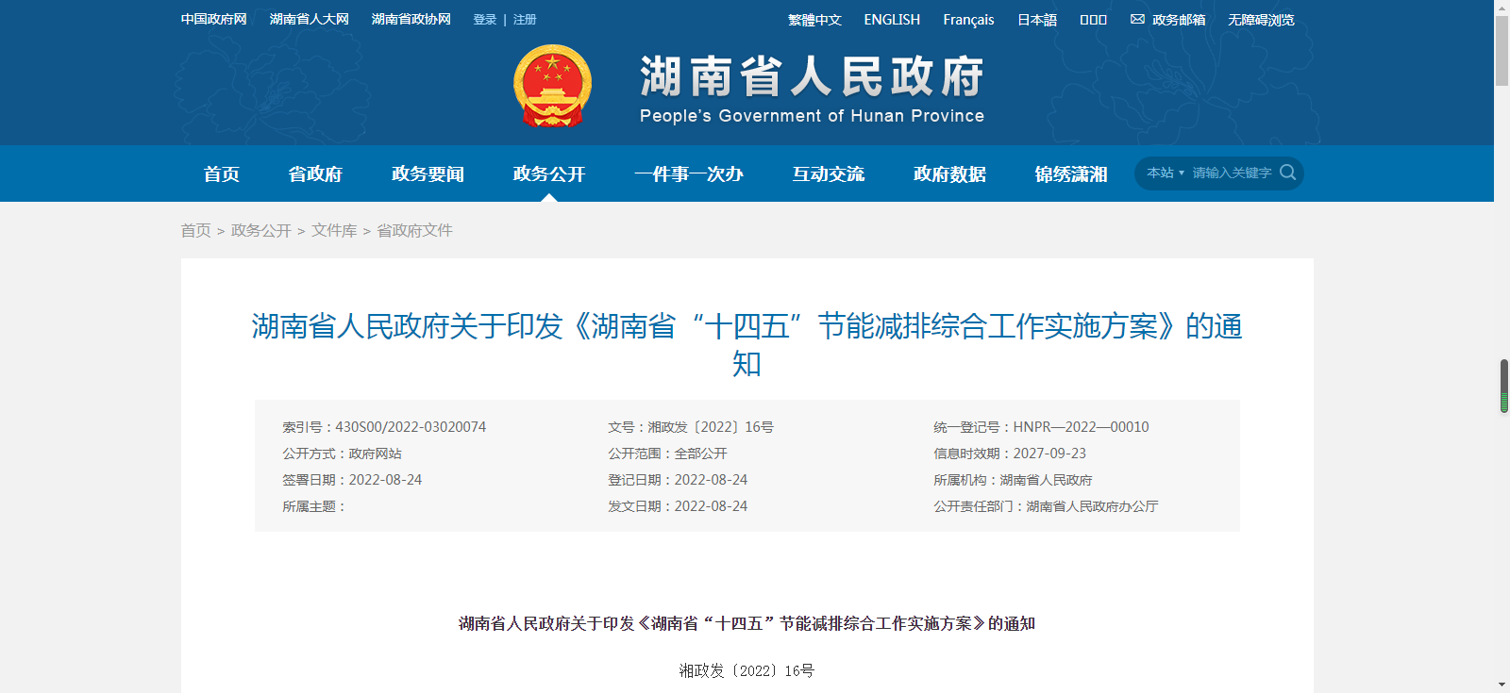Select the 发文日期 2022-08-24 text
Image resolution: width=1510 pixels, height=693 pixels.
click(678, 506)
